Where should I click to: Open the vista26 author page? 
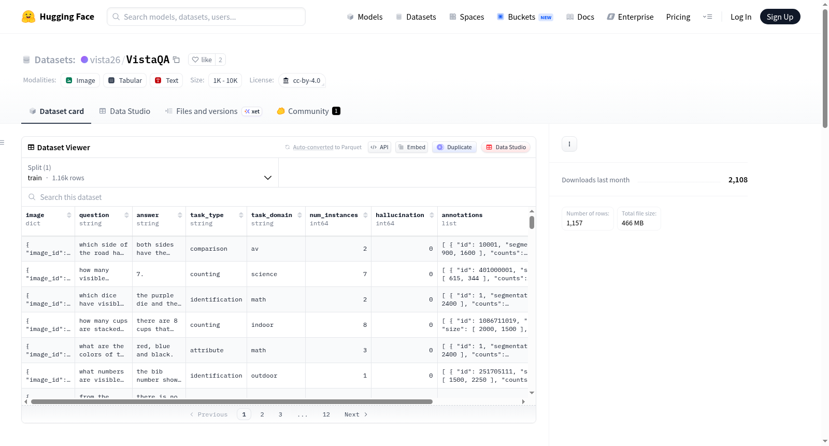(105, 60)
